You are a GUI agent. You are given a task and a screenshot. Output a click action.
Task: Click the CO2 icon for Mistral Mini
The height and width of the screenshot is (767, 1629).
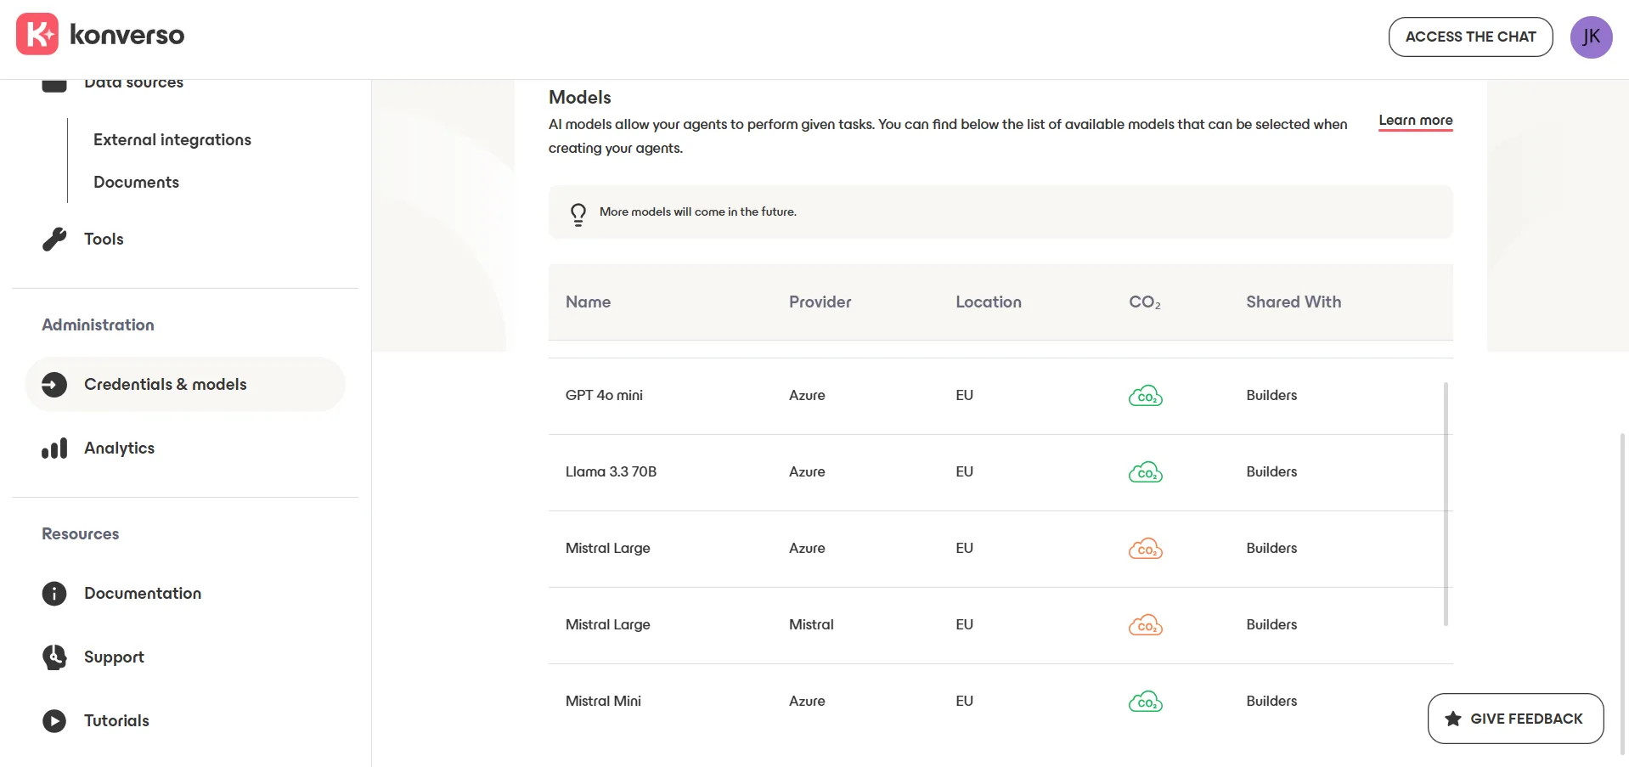(1146, 702)
